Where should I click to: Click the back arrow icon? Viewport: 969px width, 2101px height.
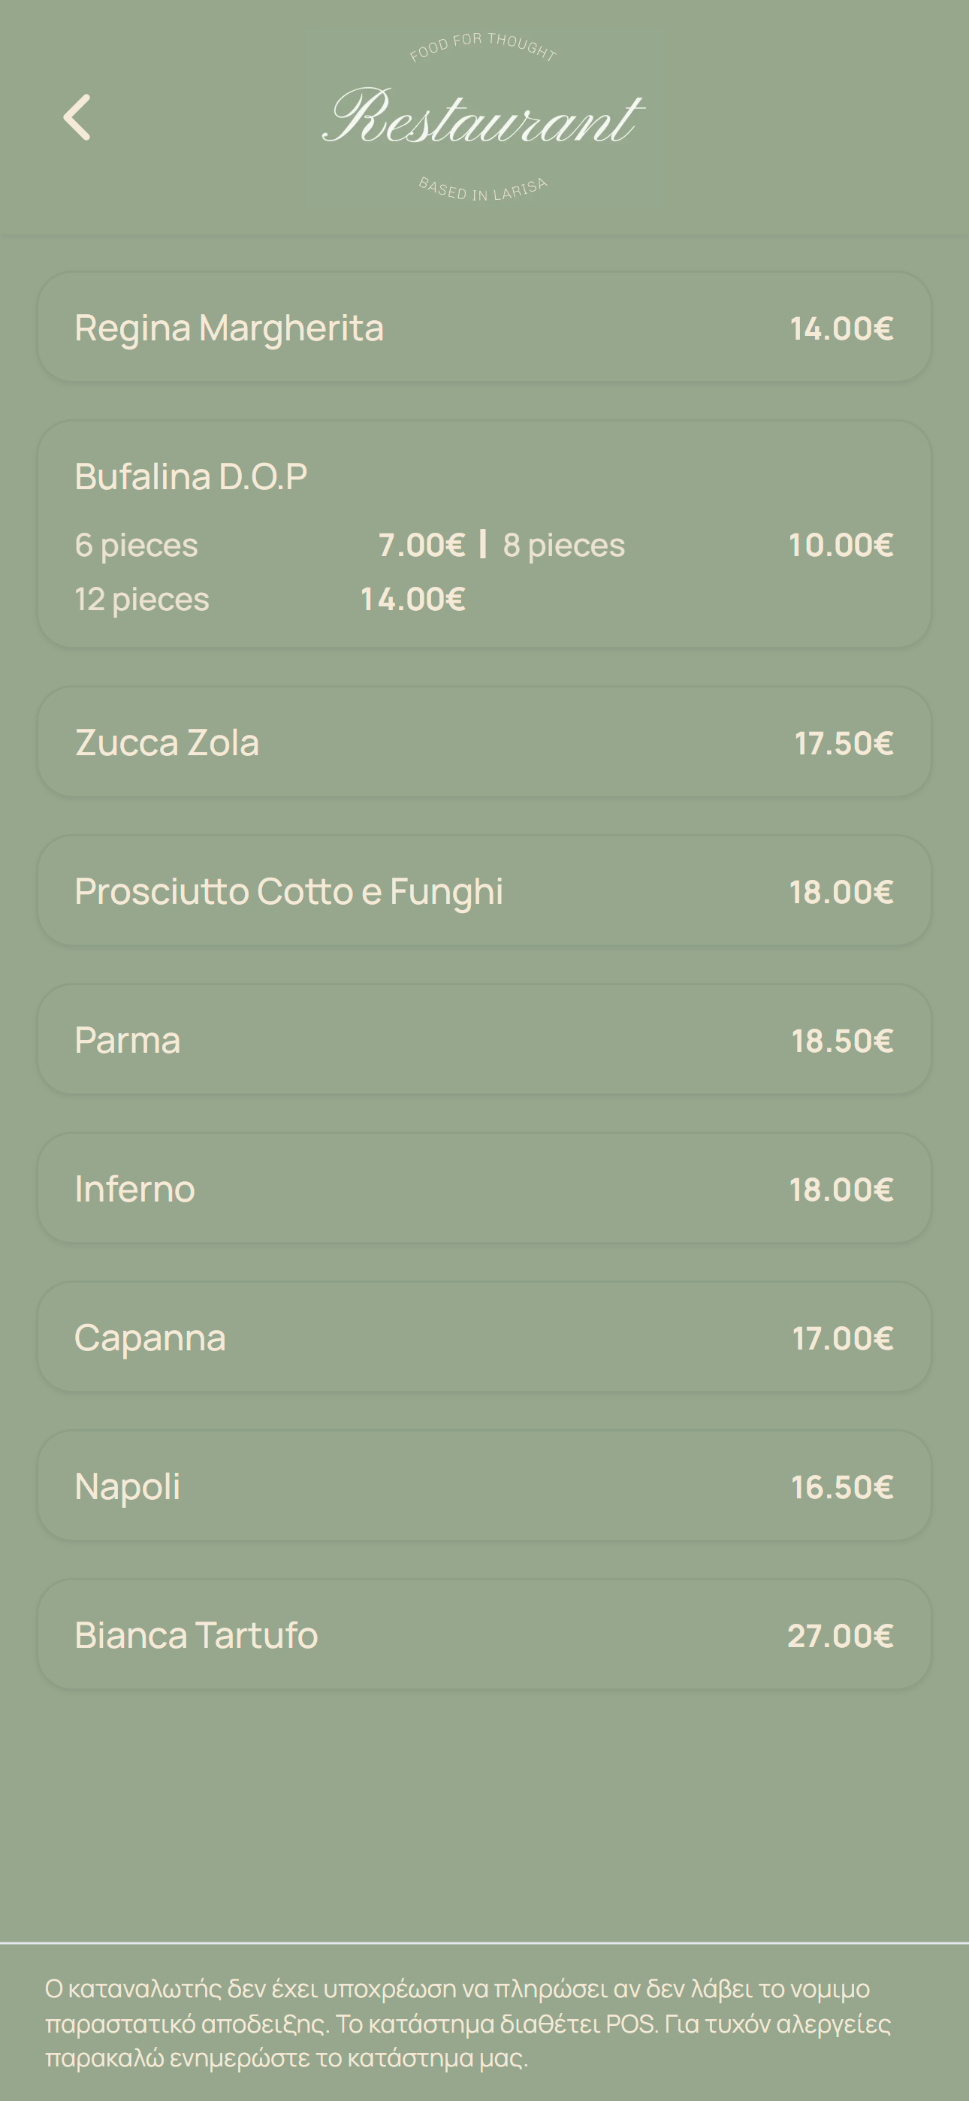click(77, 117)
